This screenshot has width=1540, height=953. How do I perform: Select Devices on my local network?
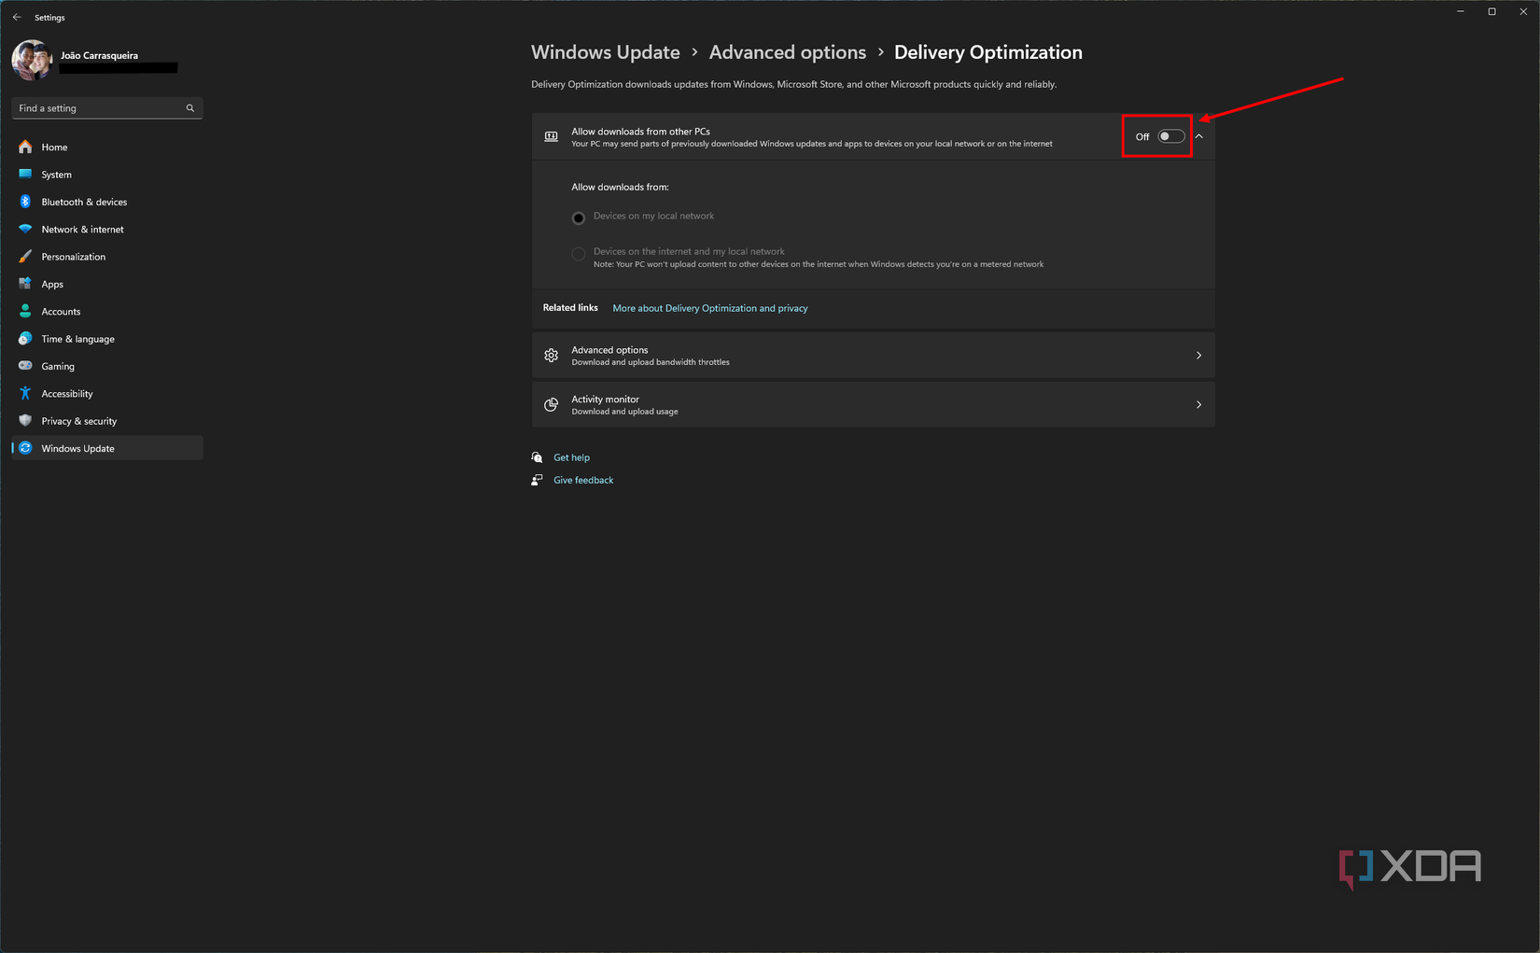coord(579,217)
